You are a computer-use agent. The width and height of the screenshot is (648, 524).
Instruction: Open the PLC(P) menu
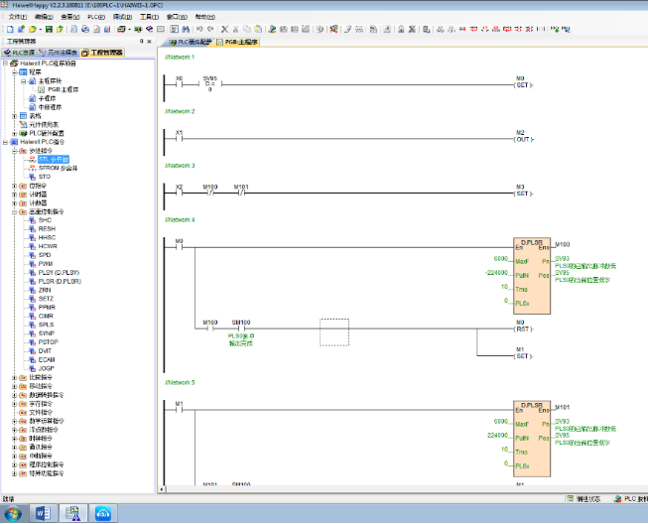[95, 17]
